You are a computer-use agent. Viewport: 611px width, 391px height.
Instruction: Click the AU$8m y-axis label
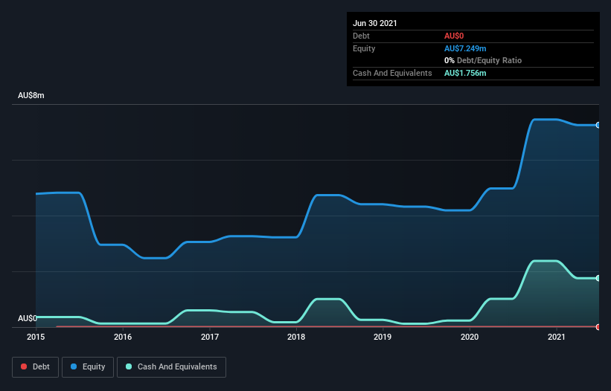31,95
